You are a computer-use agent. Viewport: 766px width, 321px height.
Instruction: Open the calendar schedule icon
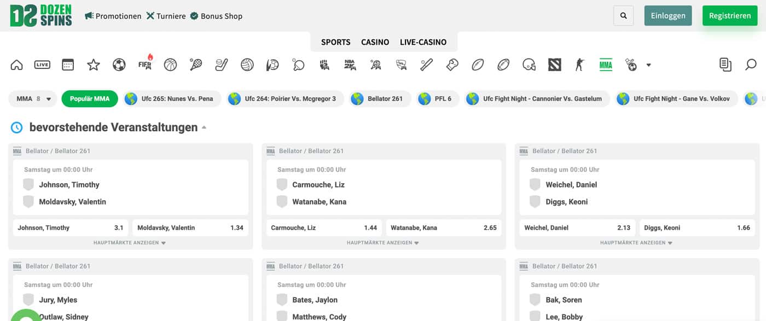coord(68,65)
